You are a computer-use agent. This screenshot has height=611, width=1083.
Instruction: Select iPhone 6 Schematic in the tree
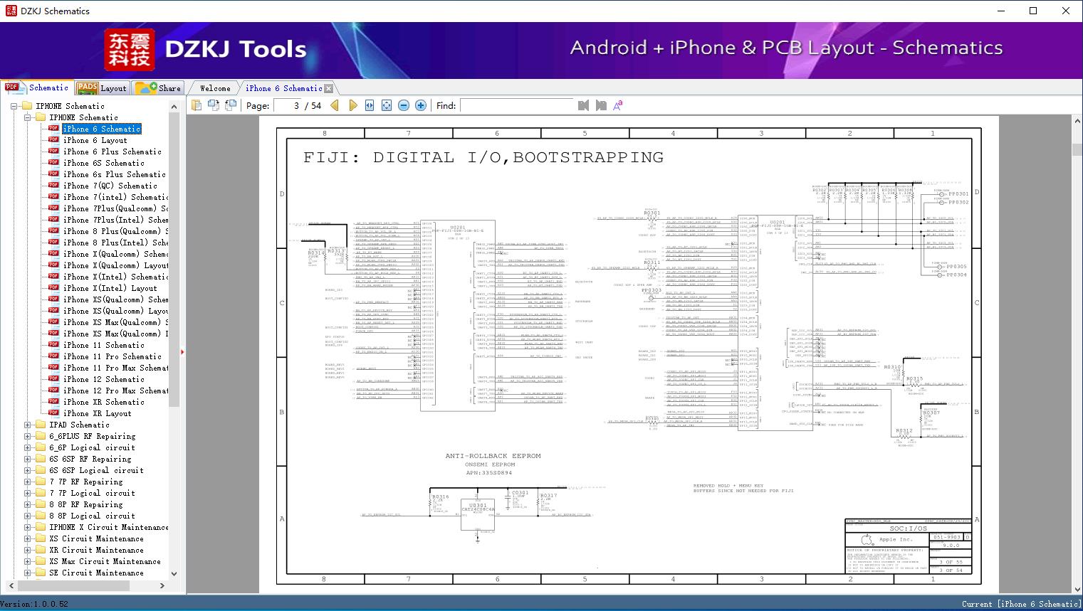click(101, 129)
